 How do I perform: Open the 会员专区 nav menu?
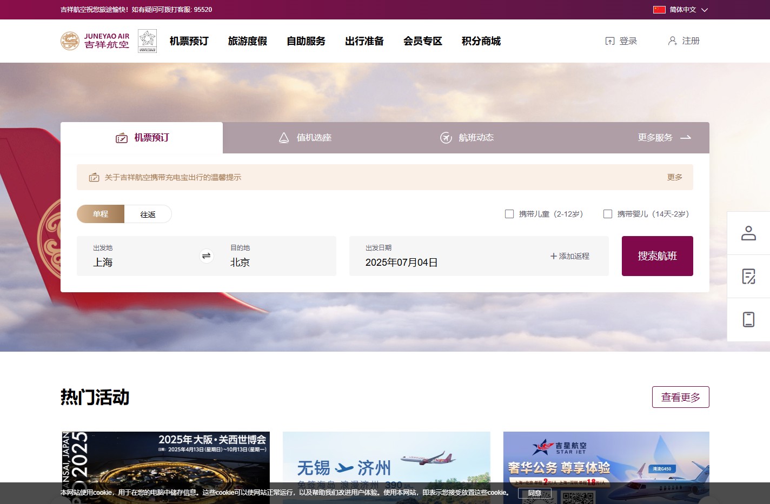[x=423, y=41]
